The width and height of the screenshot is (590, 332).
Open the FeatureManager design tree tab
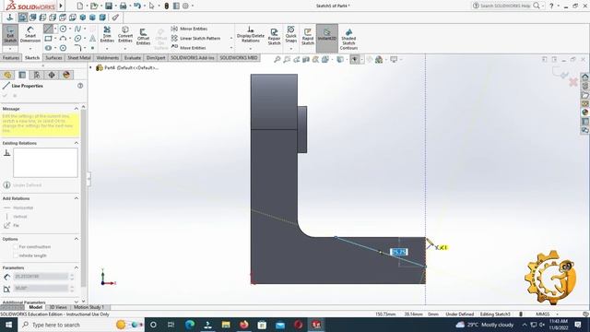7,75
